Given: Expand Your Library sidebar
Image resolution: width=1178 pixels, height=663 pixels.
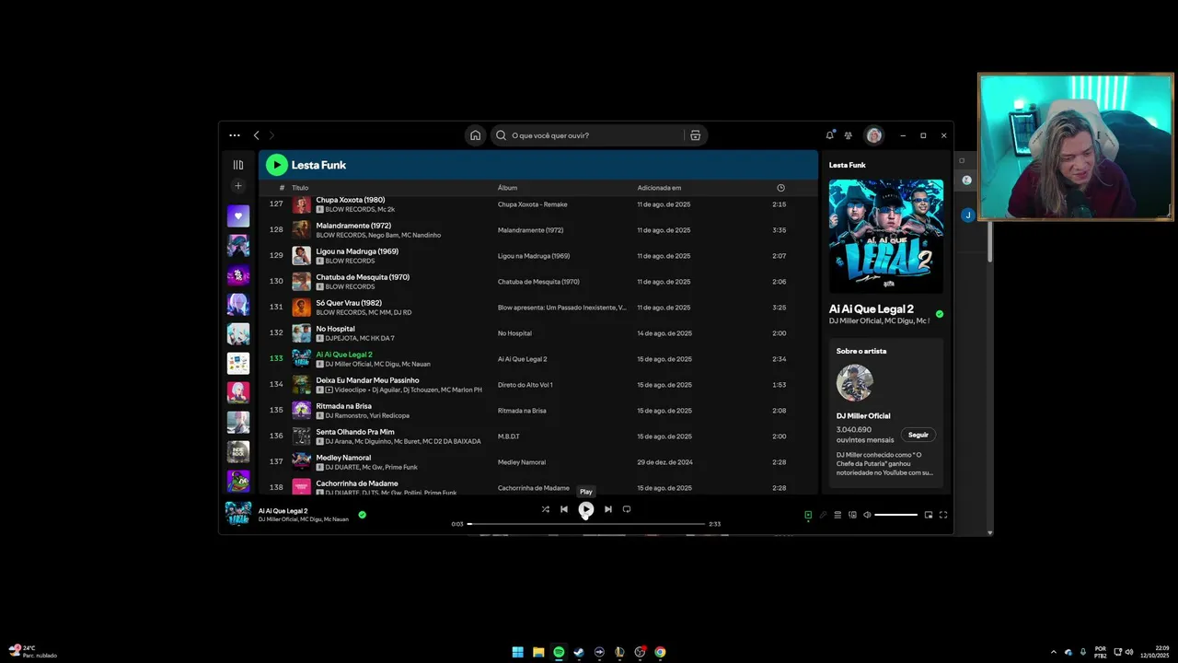Looking at the screenshot, I should pyautogui.click(x=238, y=165).
